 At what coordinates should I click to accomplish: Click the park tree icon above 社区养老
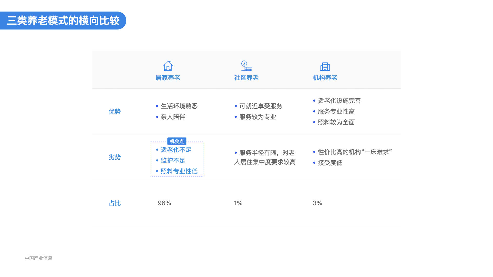tap(246, 66)
